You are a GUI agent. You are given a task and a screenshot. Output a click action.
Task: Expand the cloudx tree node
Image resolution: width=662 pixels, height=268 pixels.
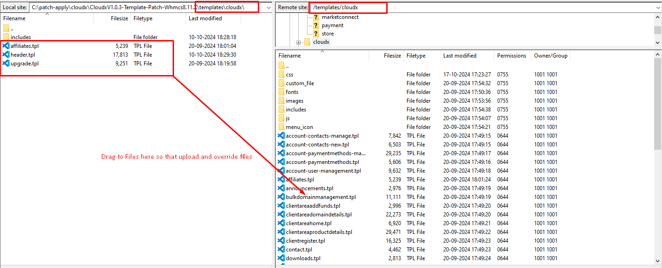(298, 42)
